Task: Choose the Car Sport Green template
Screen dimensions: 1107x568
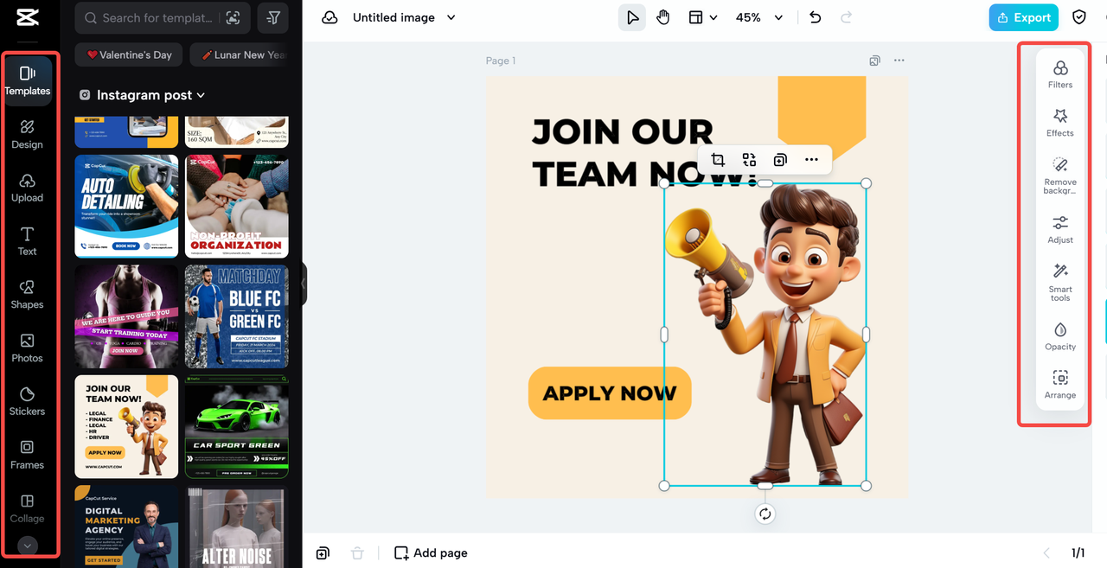Action: pyautogui.click(x=237, y=426)
